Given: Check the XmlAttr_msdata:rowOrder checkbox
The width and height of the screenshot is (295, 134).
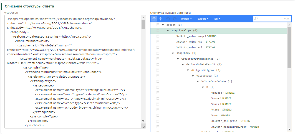Looking at the screenshot, I should [x=158, y=127].
